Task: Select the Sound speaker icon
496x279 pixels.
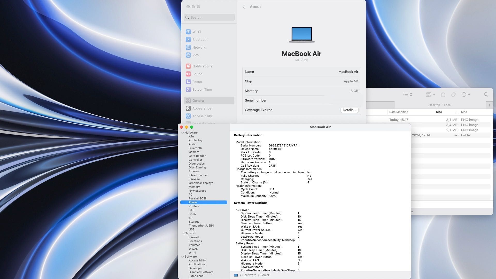Action: [x=188, y=74]
